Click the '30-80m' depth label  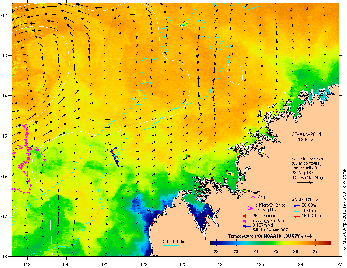tap(309, 205)
